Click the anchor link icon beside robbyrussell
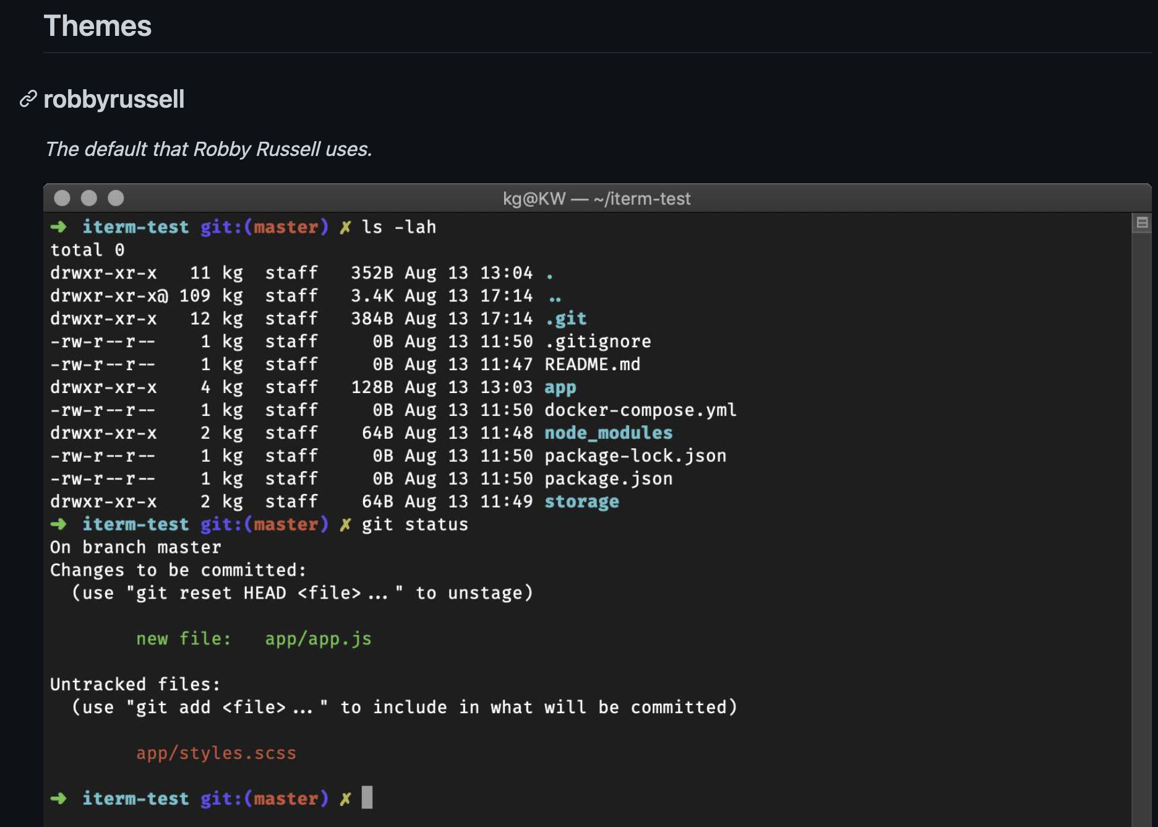The height and width of the screenshot is (827, 1158). (x=28, y=99)
